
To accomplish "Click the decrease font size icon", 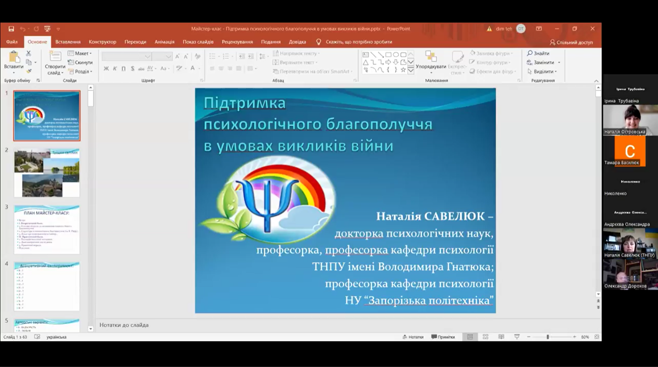I will (x=186, y=56).
